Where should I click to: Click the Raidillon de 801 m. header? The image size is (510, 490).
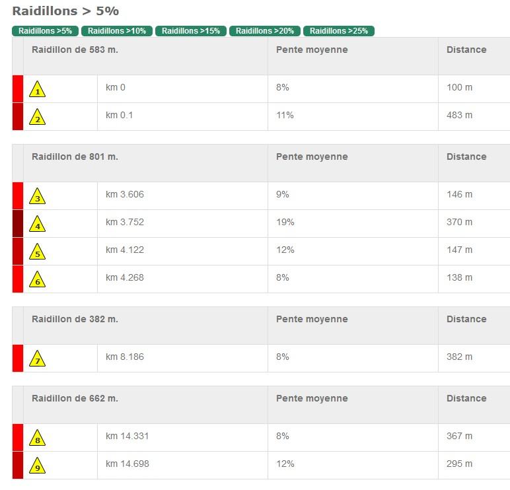pos(75,157)
